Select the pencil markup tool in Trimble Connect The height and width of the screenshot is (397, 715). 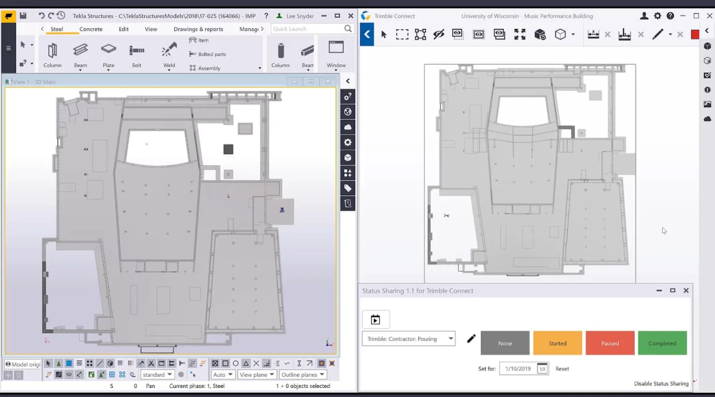[x=657, y=34]
